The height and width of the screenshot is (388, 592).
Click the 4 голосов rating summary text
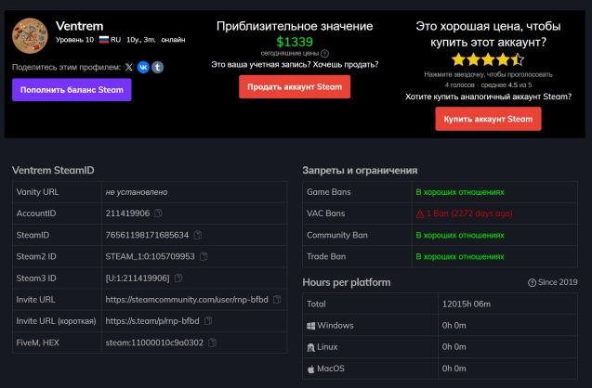(x=488, y=84)
